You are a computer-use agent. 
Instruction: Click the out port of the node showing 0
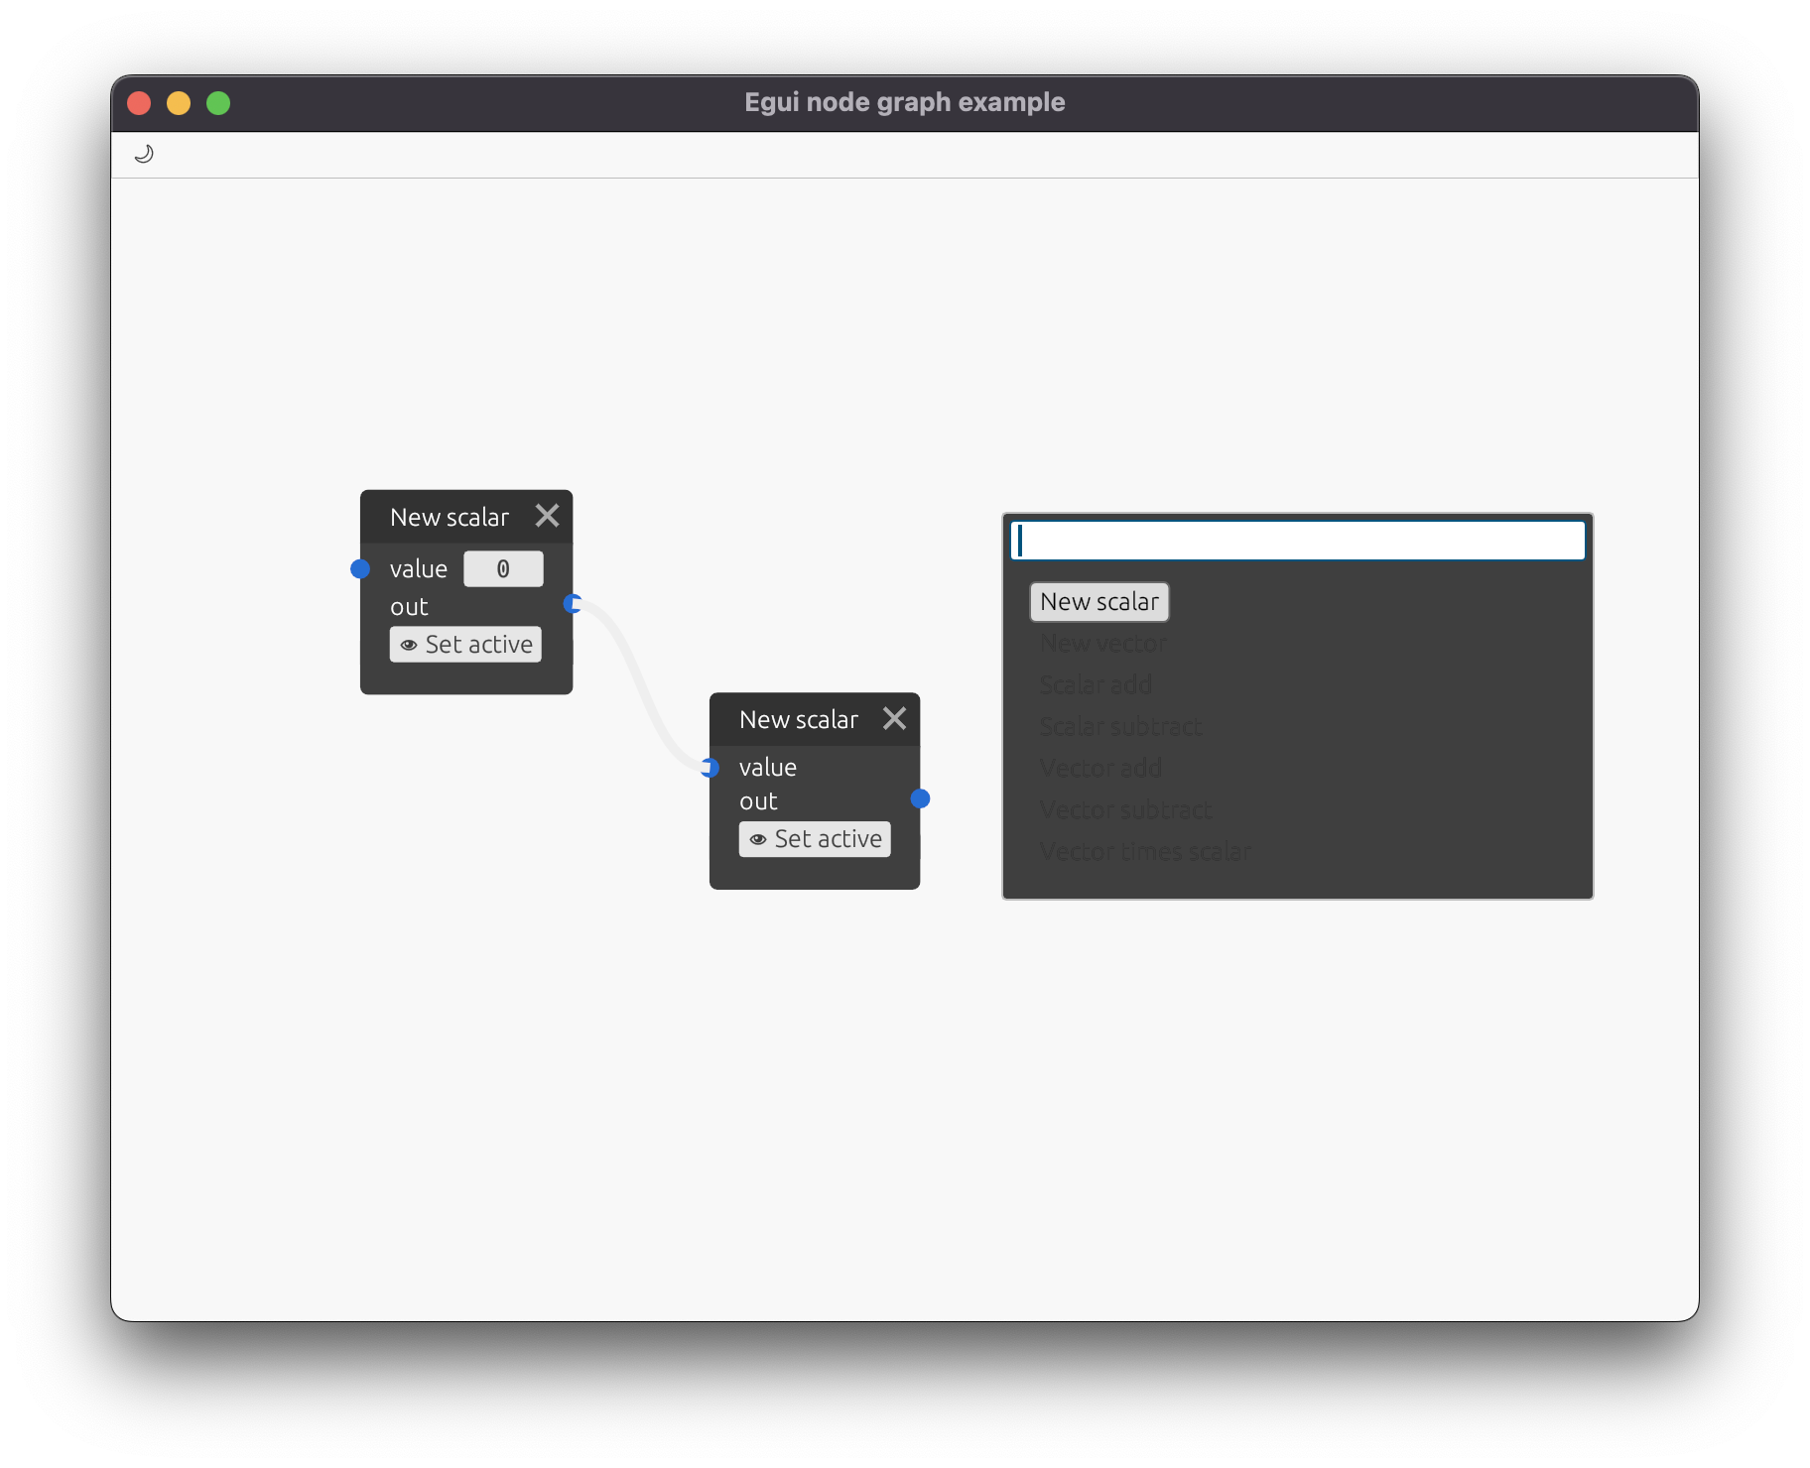(573, 604)
